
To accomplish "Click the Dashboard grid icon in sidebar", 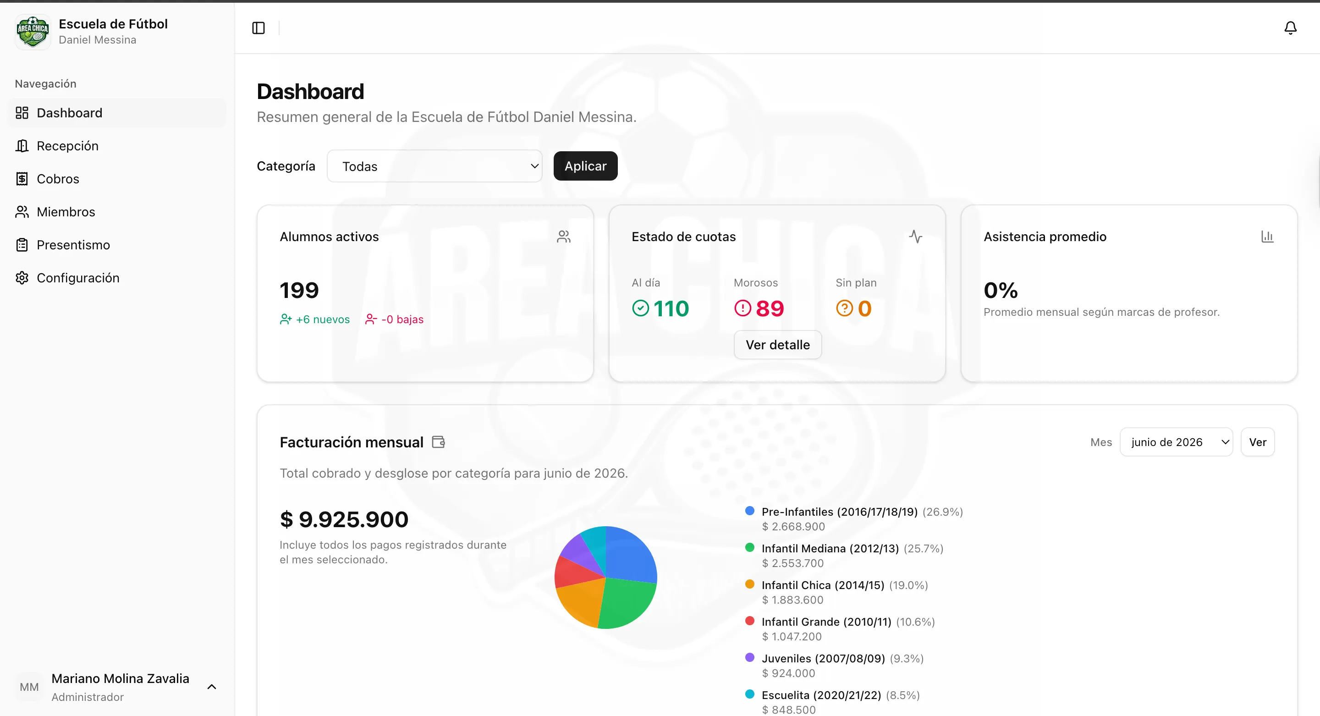I will tap(22, 113).
